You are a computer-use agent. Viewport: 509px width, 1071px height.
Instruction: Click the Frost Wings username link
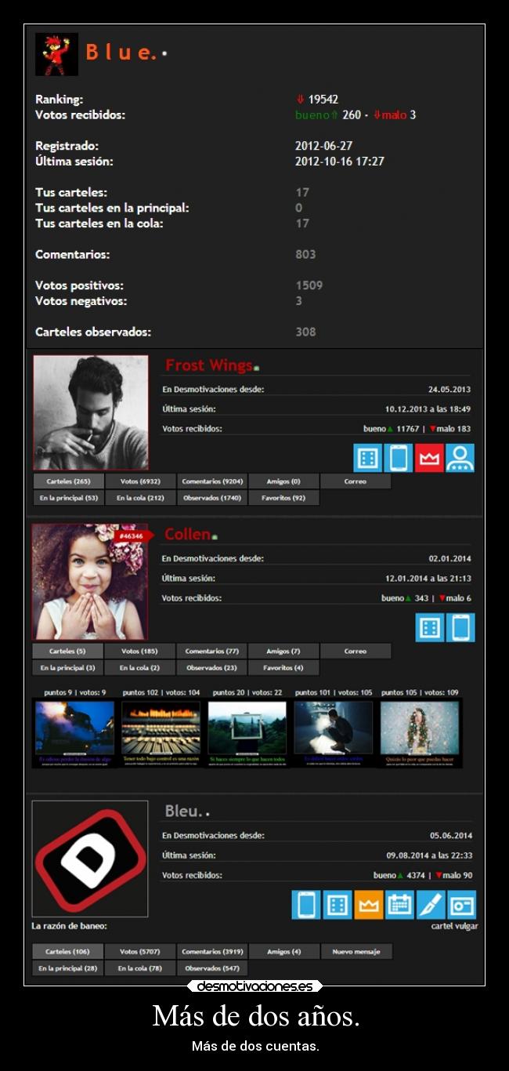(x=209, y=365)
